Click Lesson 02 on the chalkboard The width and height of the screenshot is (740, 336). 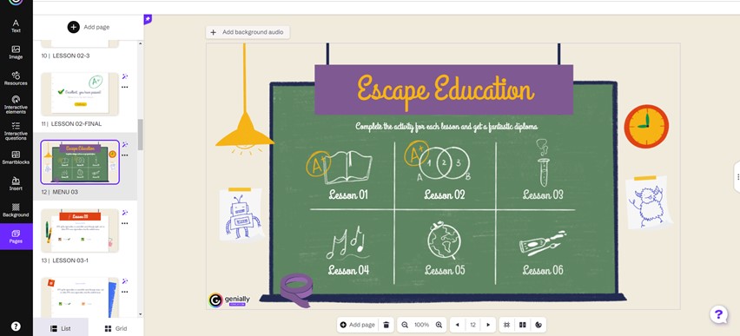click(444, 194)
